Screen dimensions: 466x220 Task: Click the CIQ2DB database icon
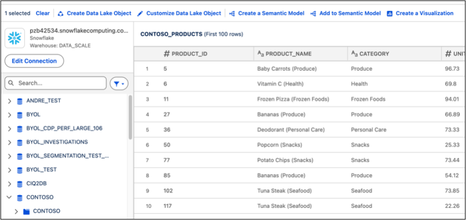[x=20, y=184]
